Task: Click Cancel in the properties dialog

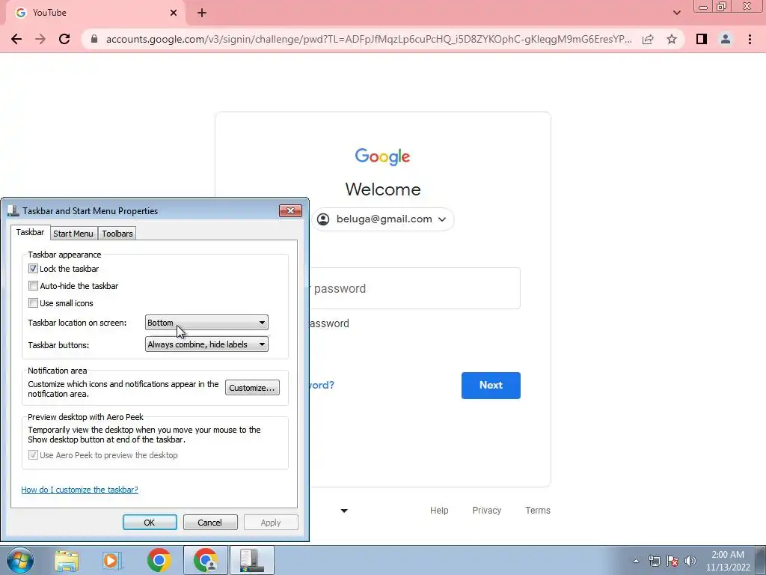Action: coord(210,522)
